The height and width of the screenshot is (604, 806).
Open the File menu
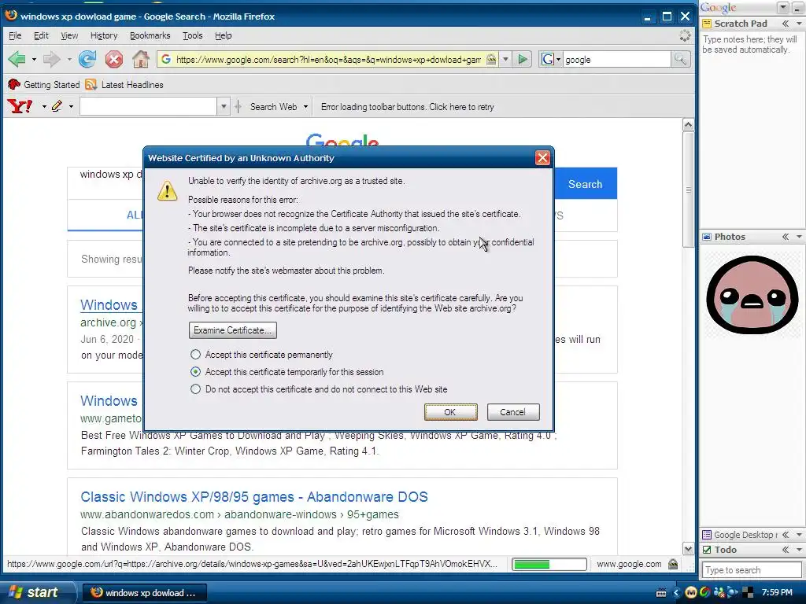15,35
